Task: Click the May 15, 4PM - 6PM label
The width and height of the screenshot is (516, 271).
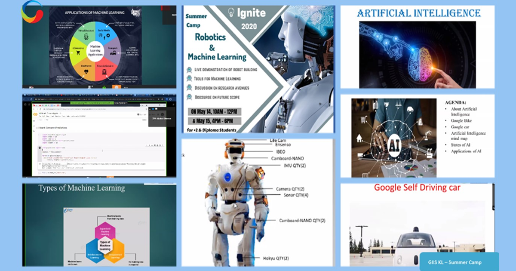Action: click(x=213, y=121)
